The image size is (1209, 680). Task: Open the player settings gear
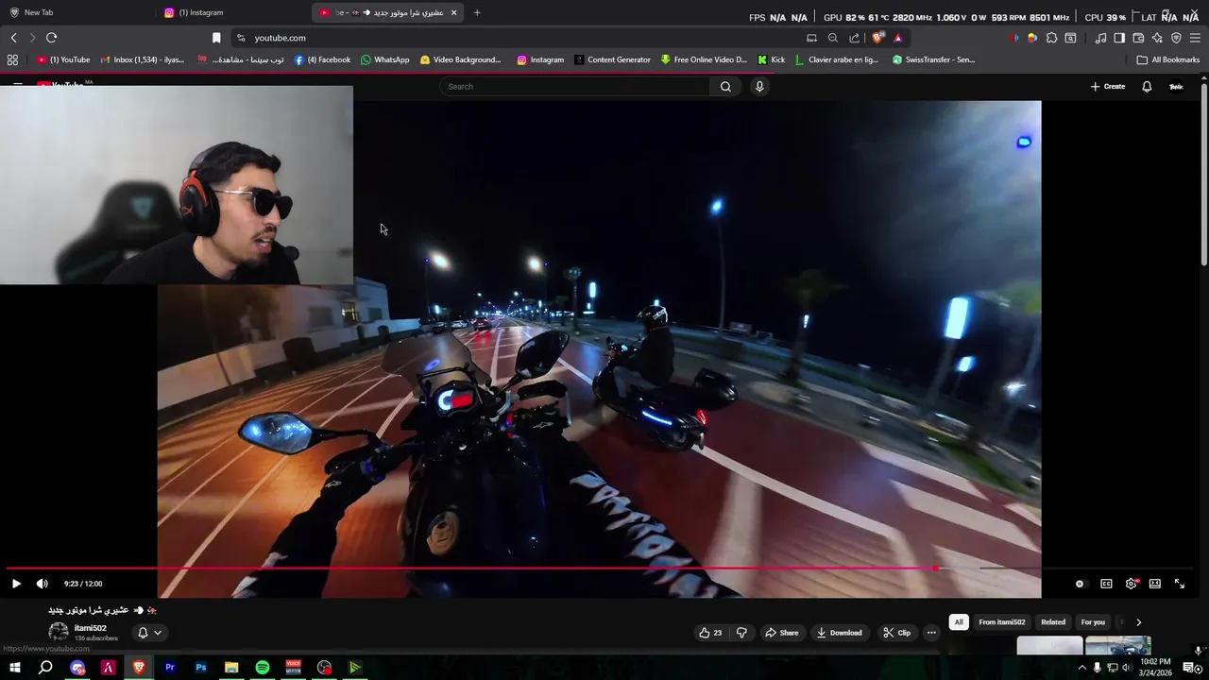pyautogui.click(x=1131, y=584)
